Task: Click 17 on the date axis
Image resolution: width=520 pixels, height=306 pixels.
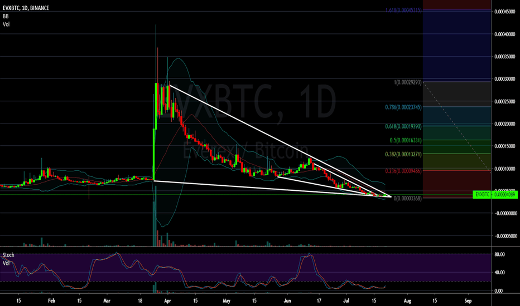Action: (x=319, y=300)
